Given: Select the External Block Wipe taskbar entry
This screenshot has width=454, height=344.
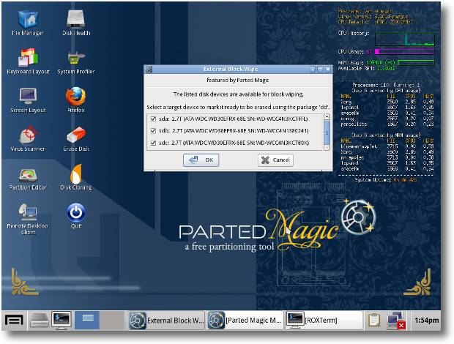Looking at the screenshot, I should click(166, 321).
